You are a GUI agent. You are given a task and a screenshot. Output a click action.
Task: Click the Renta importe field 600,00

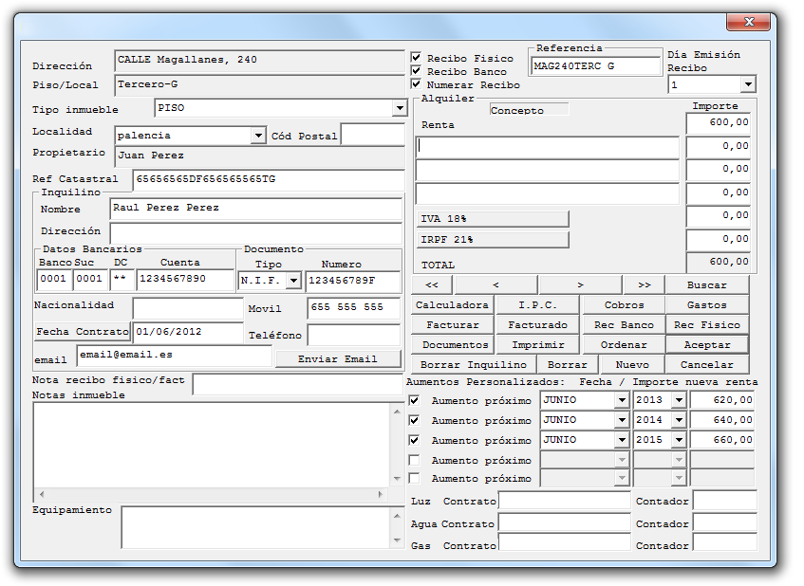pos(719,123)
